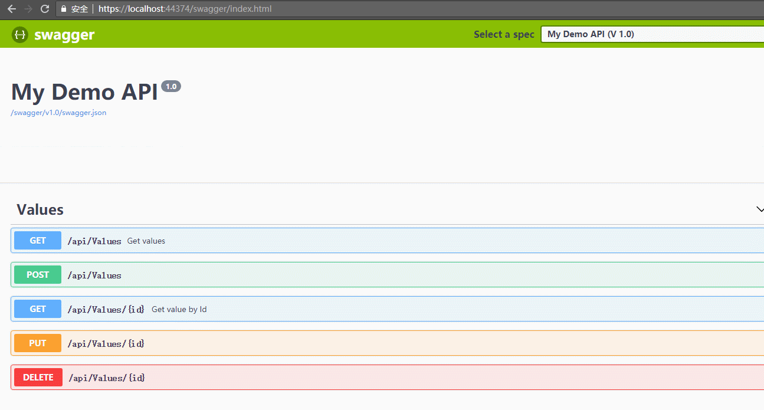
Task: Click the secure padlock icon
Action: click(64, 9)
